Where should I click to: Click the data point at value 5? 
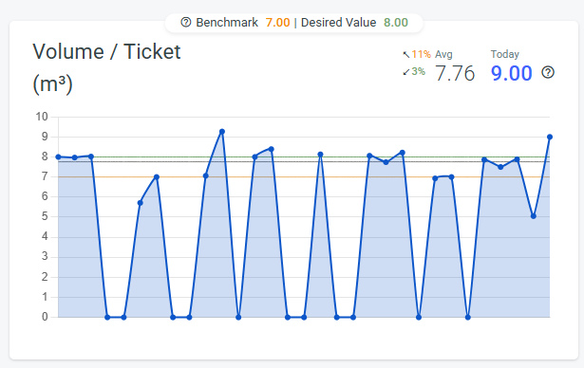tap(534, 216)
